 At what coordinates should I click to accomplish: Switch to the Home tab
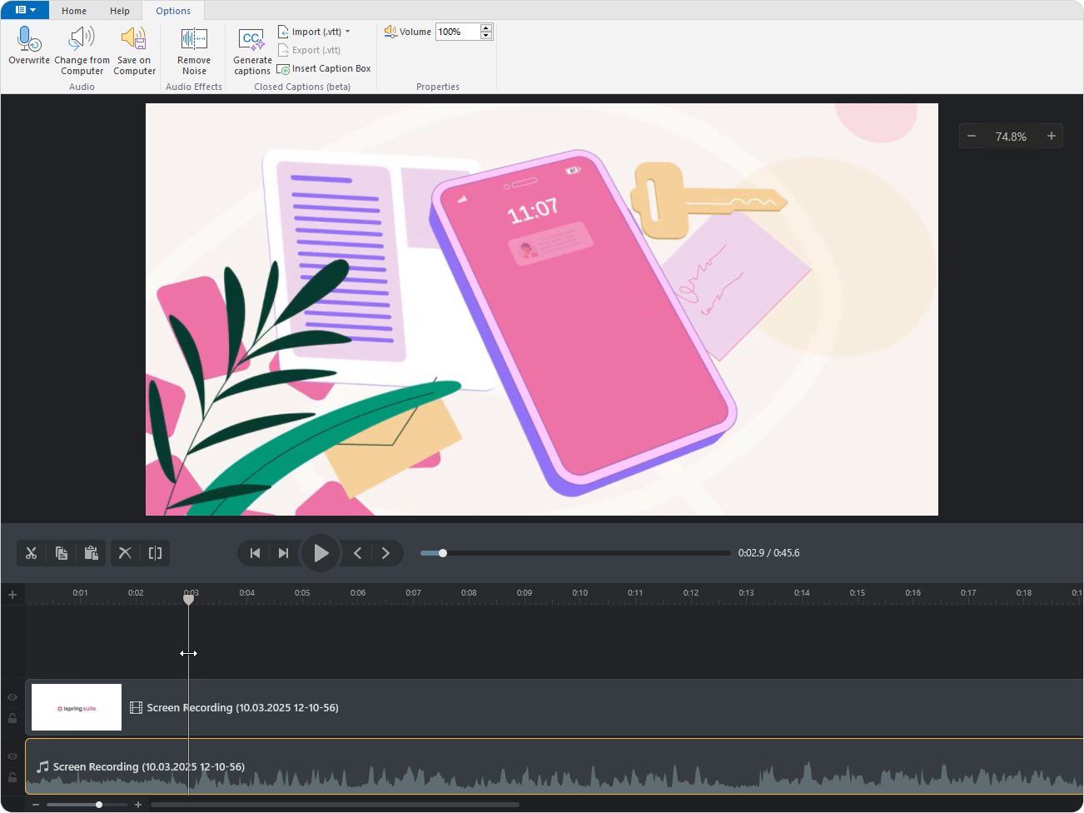coord(74,11)
